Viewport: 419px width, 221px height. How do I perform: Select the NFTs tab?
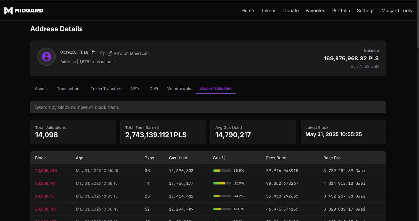click(x=136, y=89)
